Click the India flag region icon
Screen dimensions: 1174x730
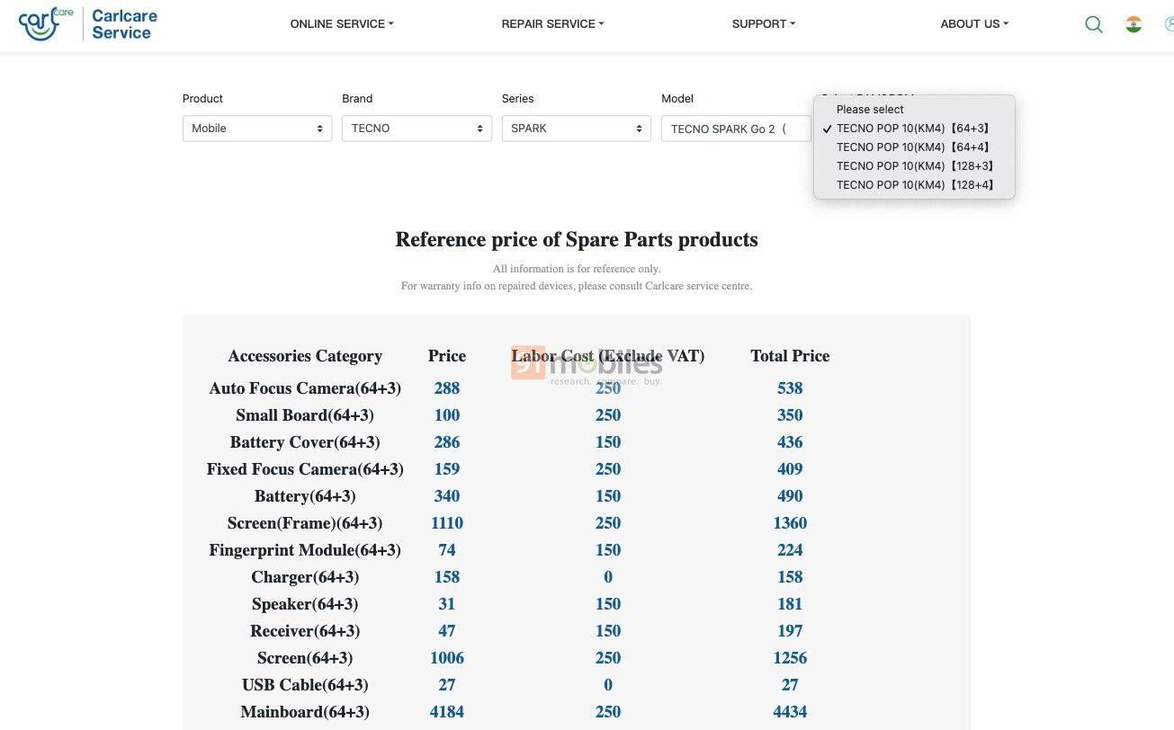(x=1134, y=24)
